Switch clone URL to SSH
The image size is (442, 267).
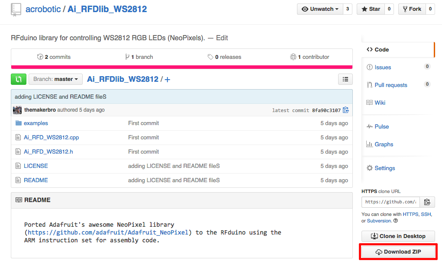(x=426, y=214)
